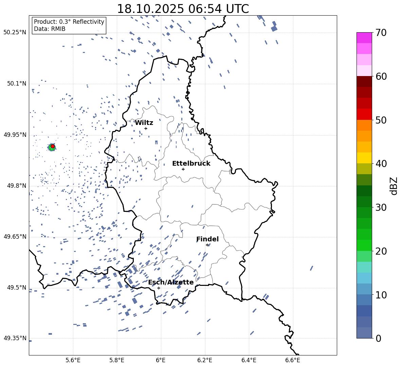Viewport: 402px width, 367px height.
Task: Click the dBZ colorbar axis label
Action: pos(394,186)
